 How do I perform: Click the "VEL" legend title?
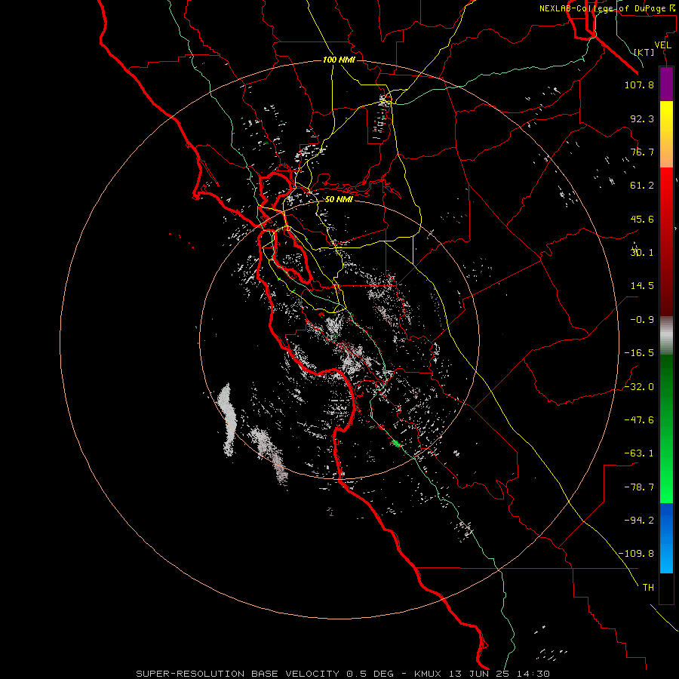click(662, 45)
